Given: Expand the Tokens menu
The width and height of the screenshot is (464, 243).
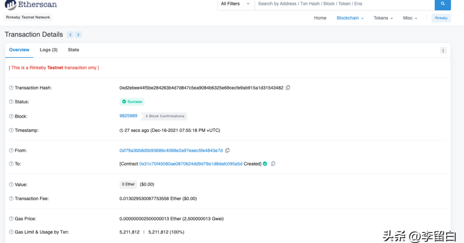Looking at the screenshot, I should pyautogui.click(x=383, y=18).
